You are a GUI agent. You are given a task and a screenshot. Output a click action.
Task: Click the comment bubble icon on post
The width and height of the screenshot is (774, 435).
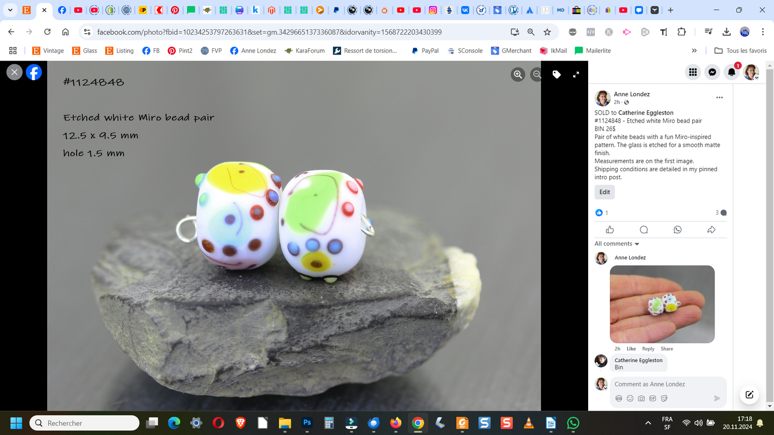pos(644,230)
